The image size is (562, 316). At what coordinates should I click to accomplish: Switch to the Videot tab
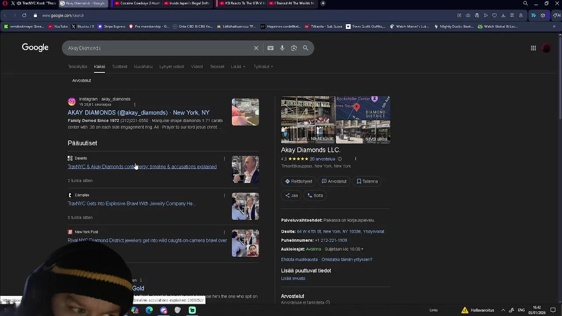pyautogui.click(x=197, y=67)
